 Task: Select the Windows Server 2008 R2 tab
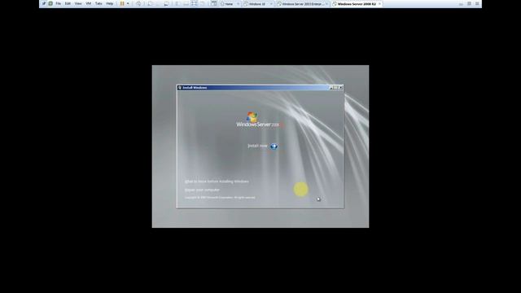tap(357, 4)
